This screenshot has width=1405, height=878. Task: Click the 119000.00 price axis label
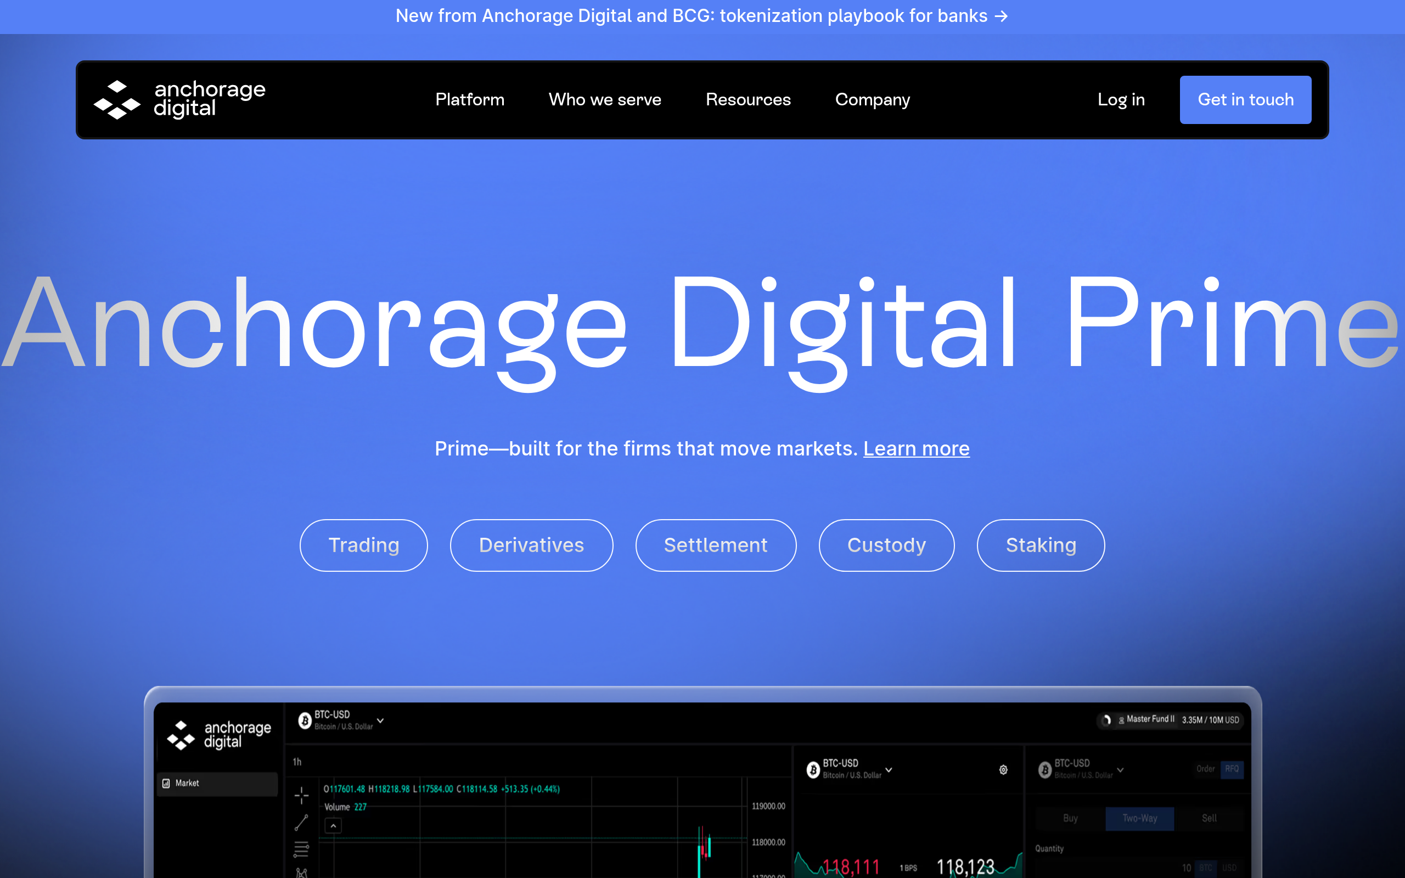tap(768, 806)
